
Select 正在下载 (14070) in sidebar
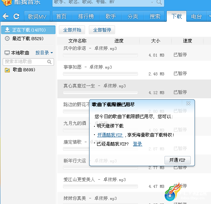click(28, 30)
